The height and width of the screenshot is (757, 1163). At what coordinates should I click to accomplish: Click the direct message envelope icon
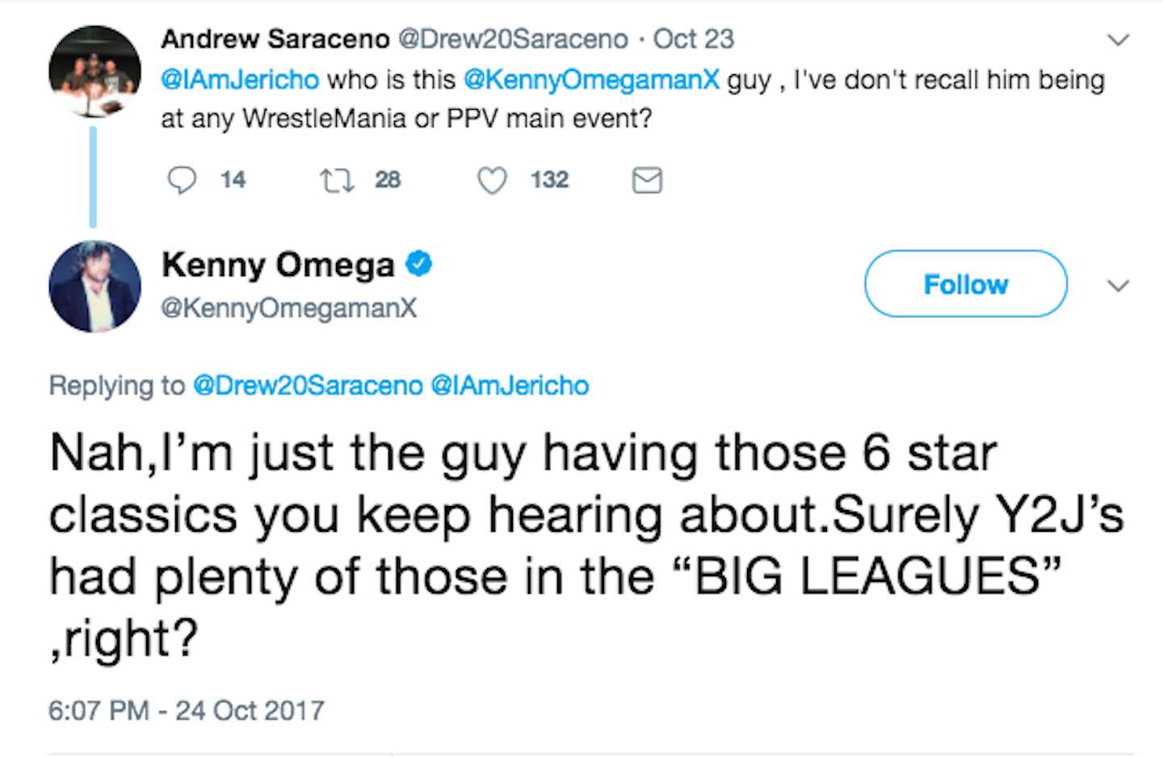(647, 179)
